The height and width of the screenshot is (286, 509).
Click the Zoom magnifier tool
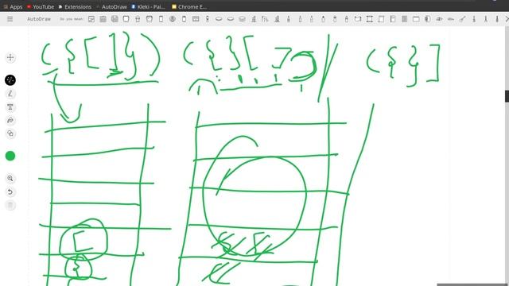click(x=10, y=178)
